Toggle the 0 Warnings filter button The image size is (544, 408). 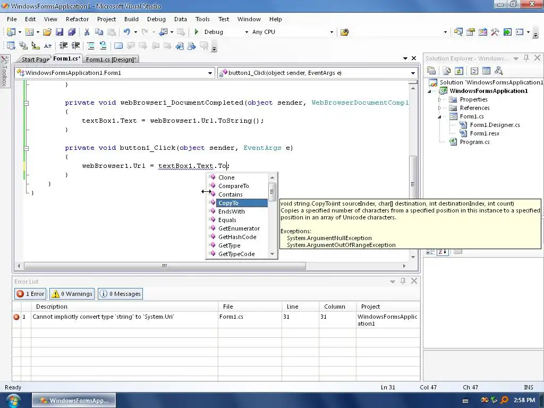[x=72, y=294]
